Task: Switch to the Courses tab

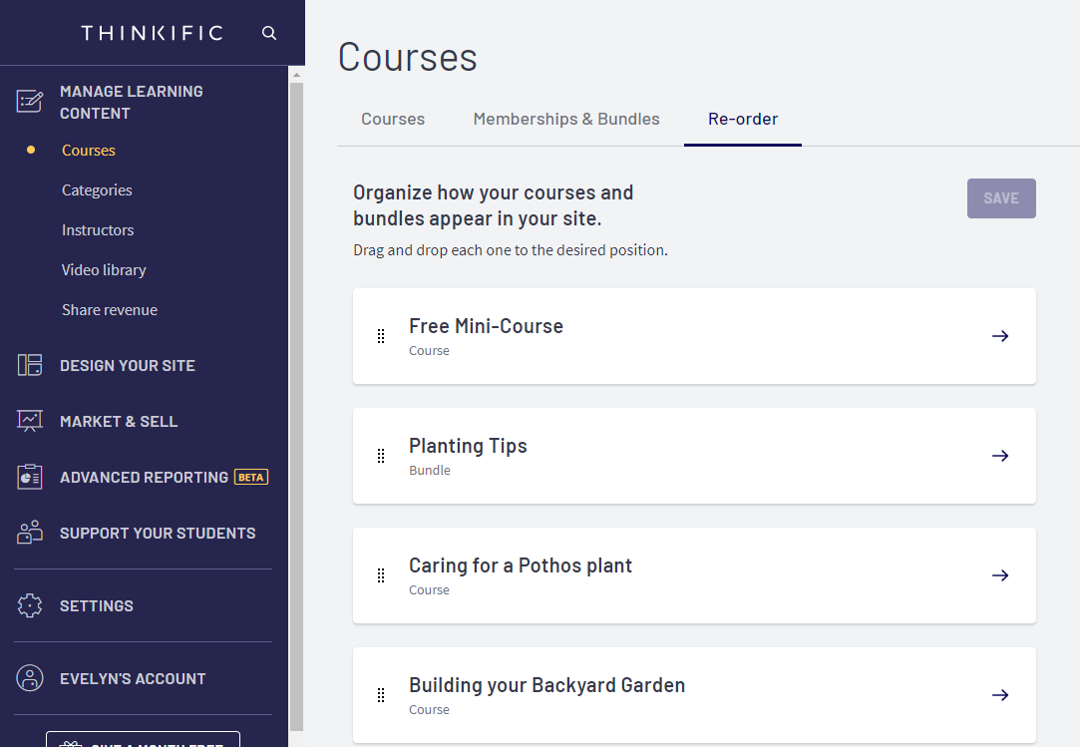Action: 393,120
